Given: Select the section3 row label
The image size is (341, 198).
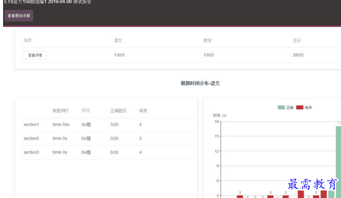Looking at the screenshot, I should pos(31,152).
